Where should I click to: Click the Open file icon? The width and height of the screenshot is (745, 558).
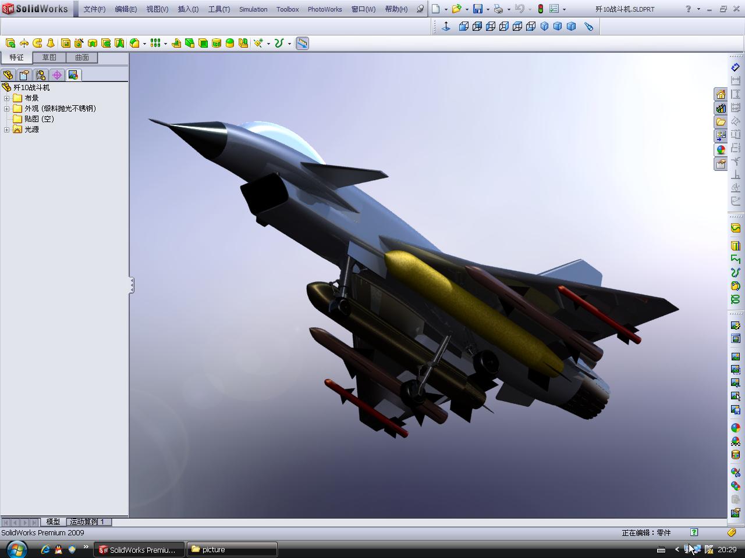pos(457,9)
